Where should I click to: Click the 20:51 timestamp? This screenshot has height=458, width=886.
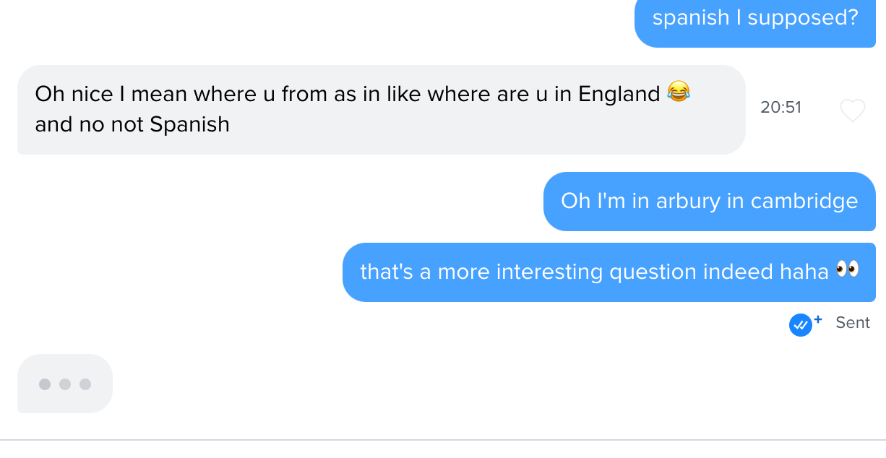[780, 108]
